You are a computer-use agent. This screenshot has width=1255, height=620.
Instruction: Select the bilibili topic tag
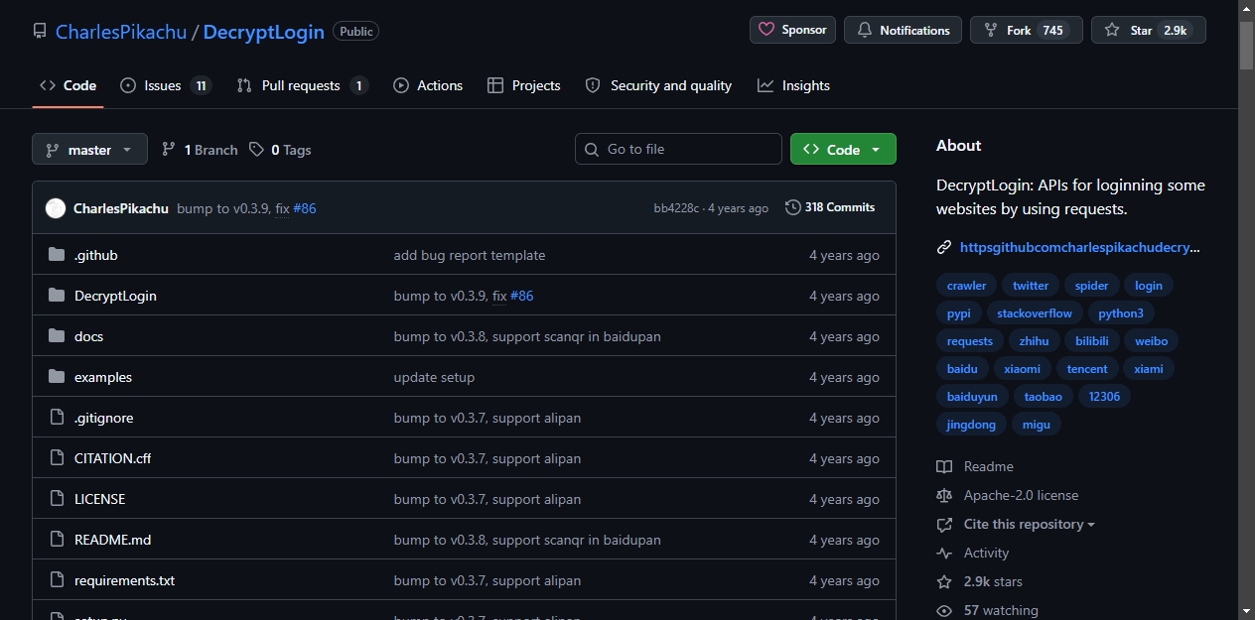click(1092, 341)
